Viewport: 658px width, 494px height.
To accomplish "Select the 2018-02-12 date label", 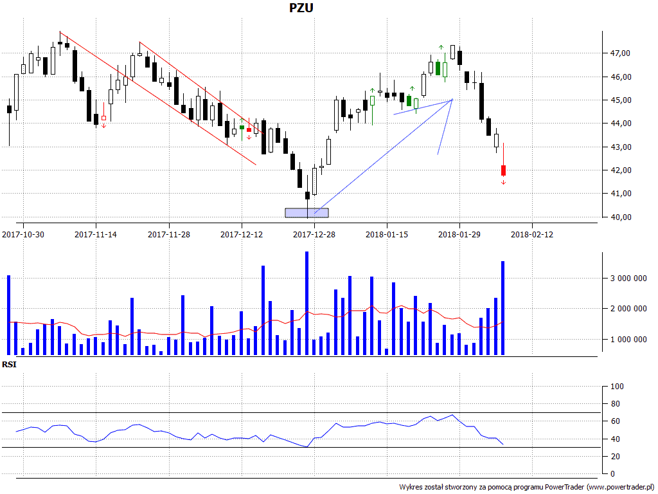I will 532,234.
